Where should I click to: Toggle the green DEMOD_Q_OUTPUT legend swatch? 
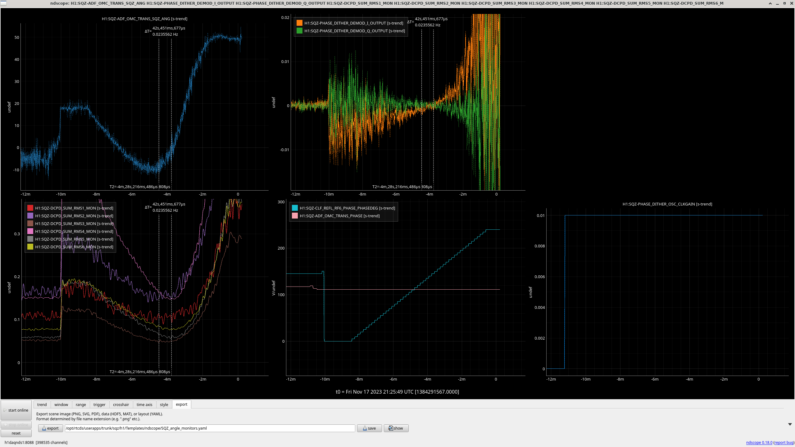pos(299,31)
